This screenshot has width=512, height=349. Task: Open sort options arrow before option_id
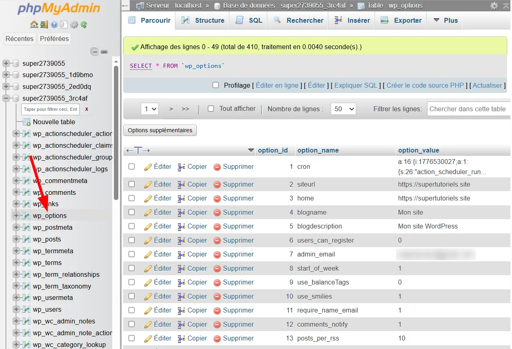[251, 151]
